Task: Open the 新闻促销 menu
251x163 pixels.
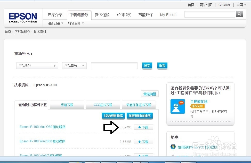Action: point(102,15)
